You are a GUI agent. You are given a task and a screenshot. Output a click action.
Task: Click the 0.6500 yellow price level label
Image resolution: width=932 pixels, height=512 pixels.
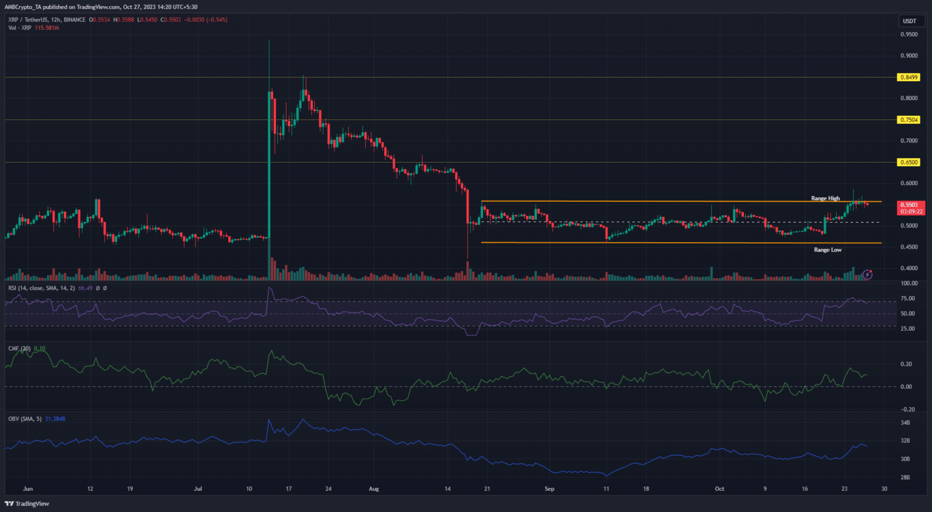(908, 163)
